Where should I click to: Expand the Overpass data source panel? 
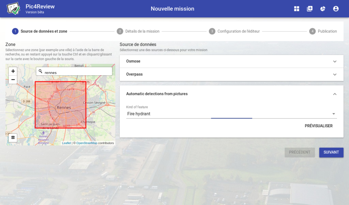click(231, 74)
